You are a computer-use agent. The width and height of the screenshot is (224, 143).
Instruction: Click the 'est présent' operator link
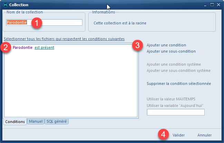[x=44, y=47]
